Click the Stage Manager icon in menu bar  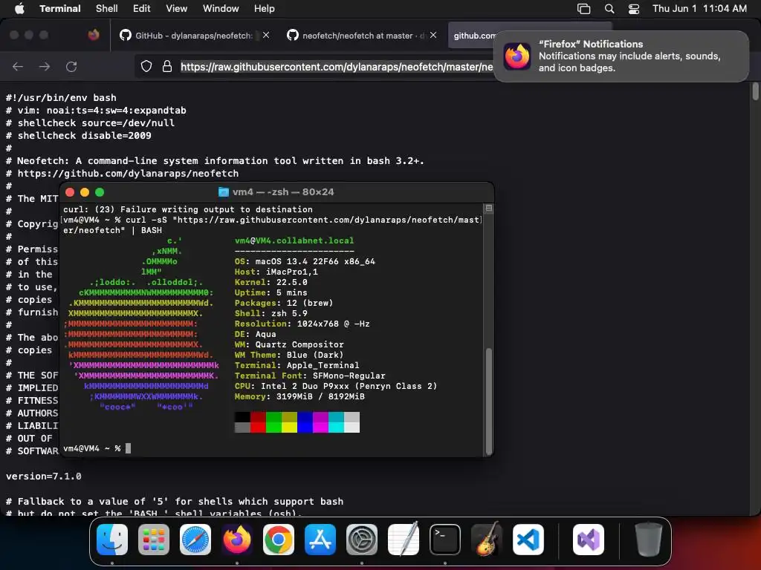click(583, 9)
